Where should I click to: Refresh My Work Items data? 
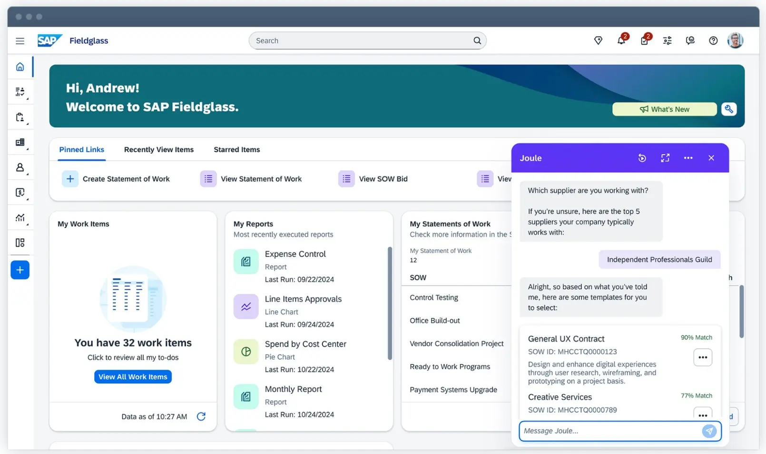pyautogui.click(x=201, y=416)
